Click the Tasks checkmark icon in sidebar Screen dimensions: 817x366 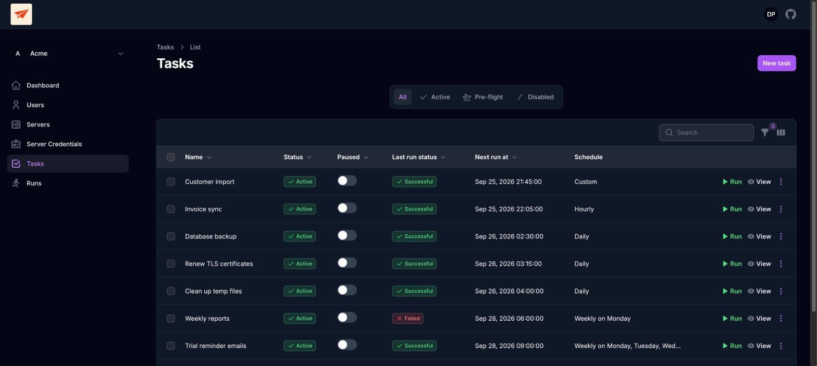pos(16,163)
